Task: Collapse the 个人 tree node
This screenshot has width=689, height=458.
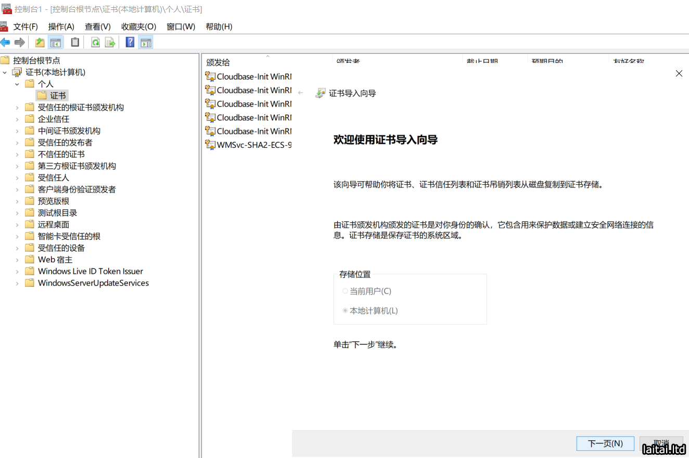Action: 17,84
